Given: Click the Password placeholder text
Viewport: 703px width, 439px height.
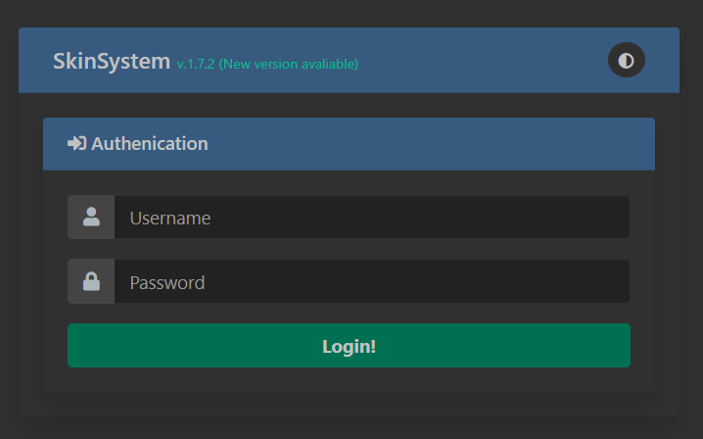Looking at the screenshot, I should coord(167,282).
